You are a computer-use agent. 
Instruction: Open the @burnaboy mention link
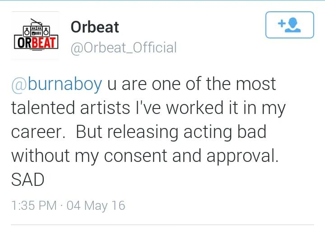(x=56, y=84)
